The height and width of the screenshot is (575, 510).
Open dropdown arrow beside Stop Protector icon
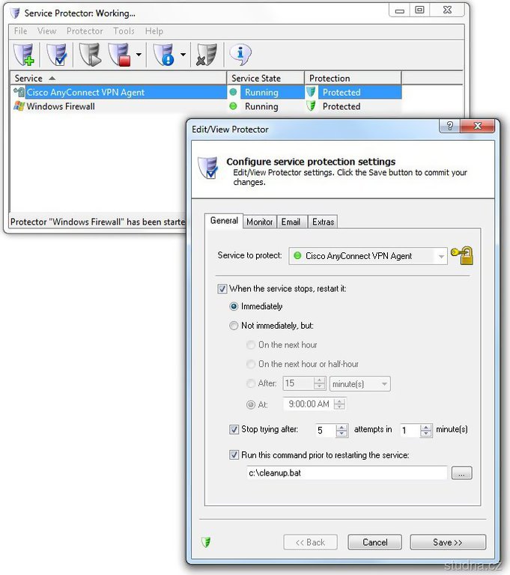tap(139, 54)
